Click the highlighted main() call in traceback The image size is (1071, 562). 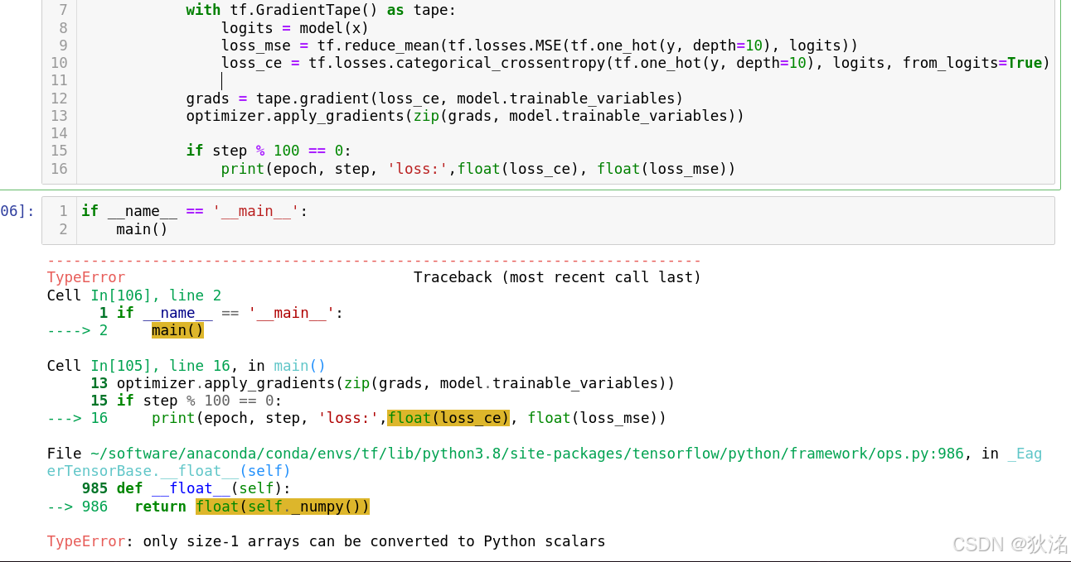tap(177, 329)
